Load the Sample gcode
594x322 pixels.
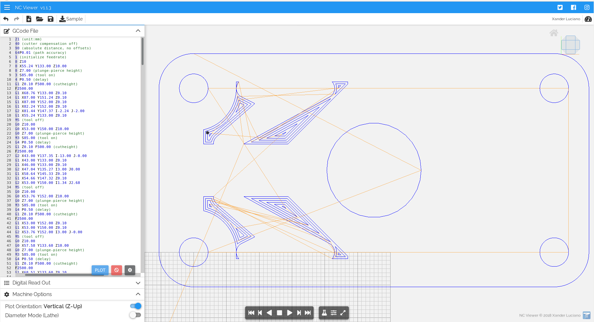click(71, 19)
